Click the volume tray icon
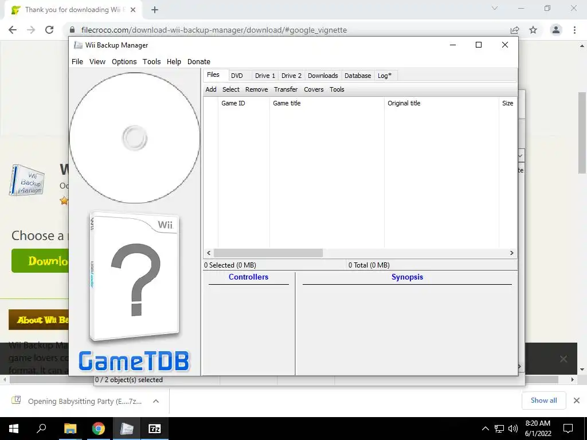The image size is (587, 440). tap(513, 429)
